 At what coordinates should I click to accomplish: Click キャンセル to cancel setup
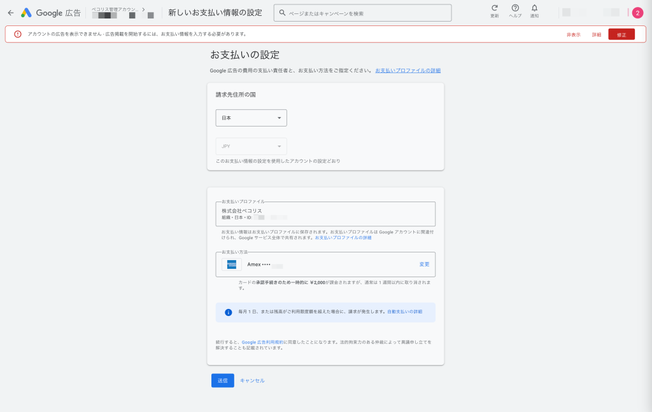pos(252,380)
